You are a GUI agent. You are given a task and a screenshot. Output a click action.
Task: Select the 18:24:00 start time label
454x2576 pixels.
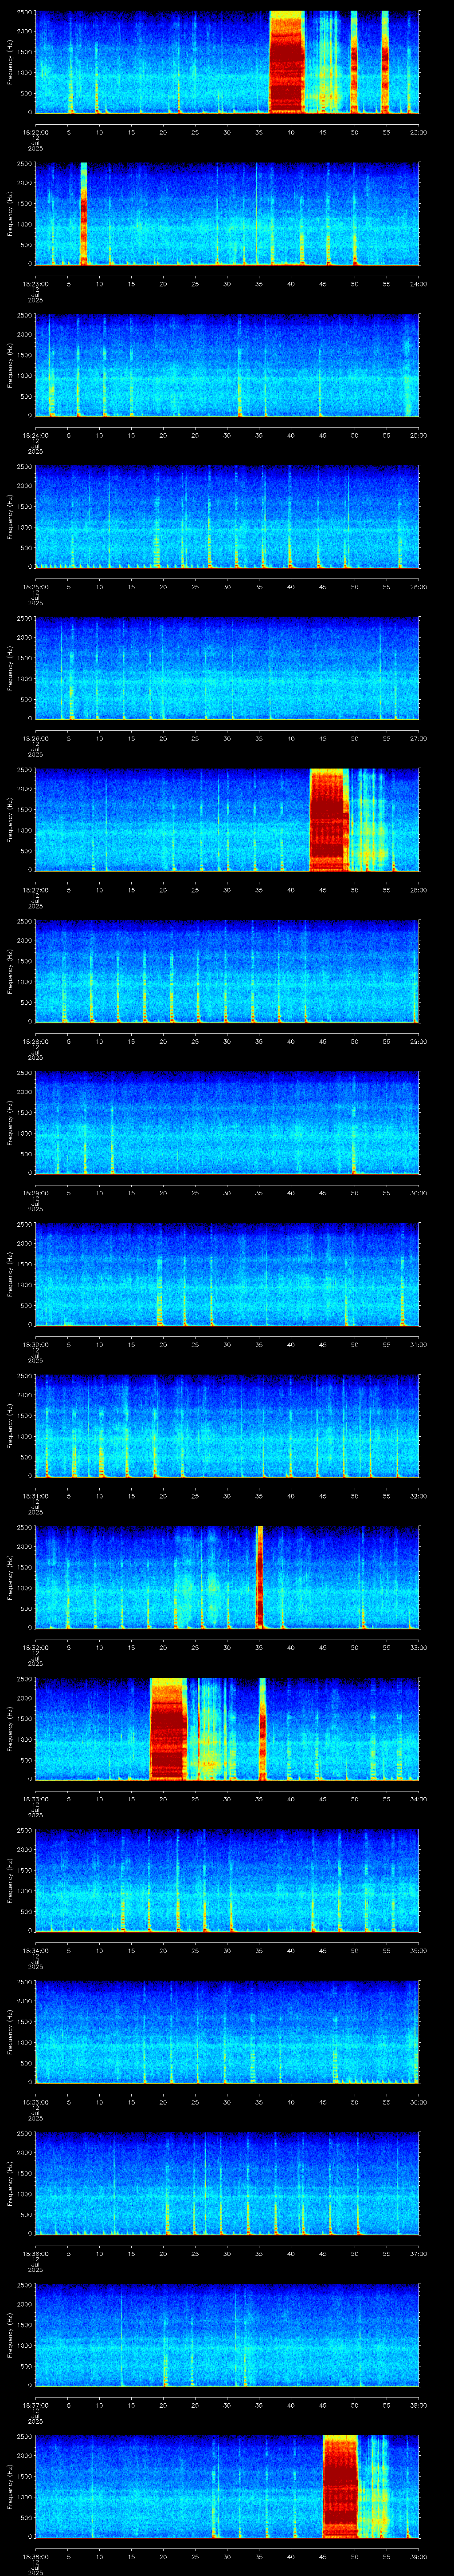point(35,435)
